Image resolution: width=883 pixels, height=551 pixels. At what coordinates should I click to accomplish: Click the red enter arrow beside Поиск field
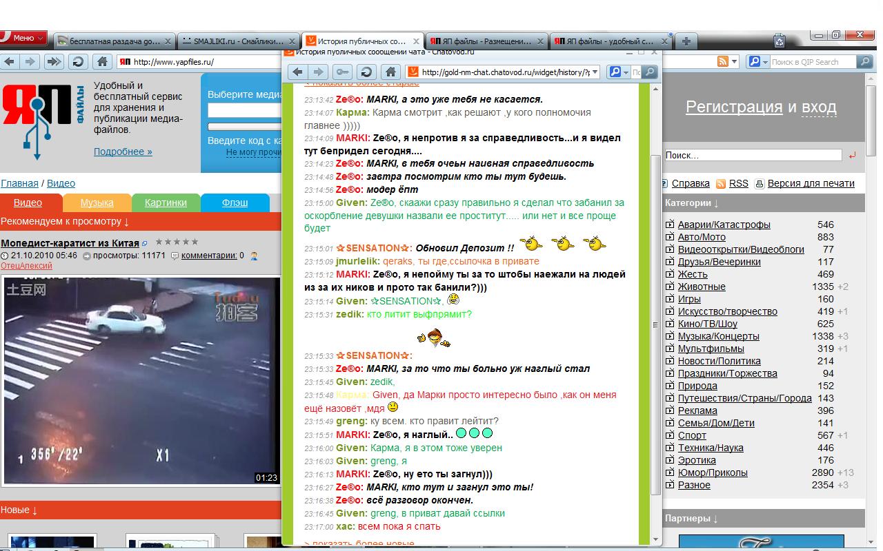coord(853,156)
